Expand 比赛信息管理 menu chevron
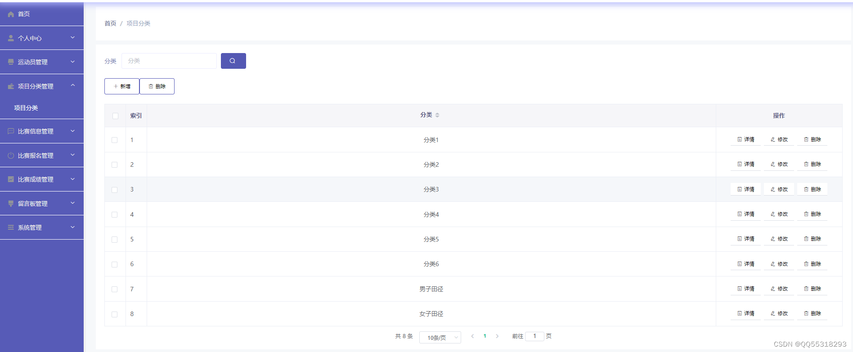The image size is (853, 352). pyautogui.click(x=72, y=131)
